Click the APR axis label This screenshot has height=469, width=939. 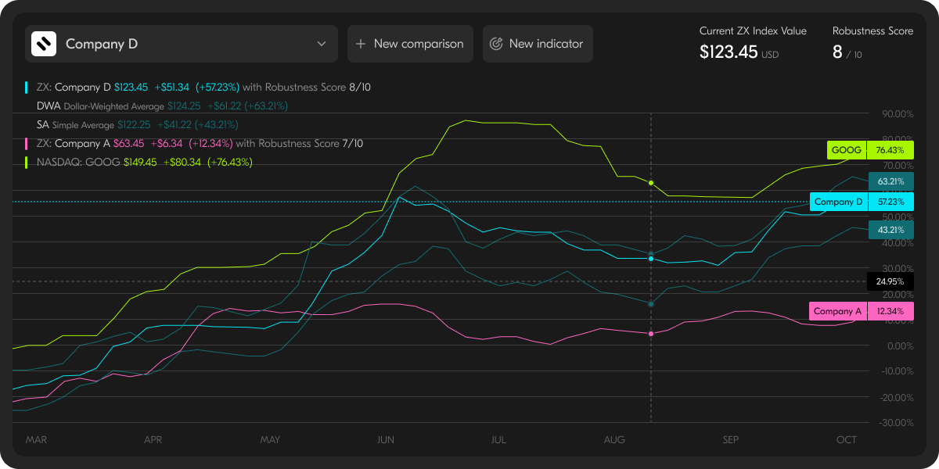pos(153,440)
